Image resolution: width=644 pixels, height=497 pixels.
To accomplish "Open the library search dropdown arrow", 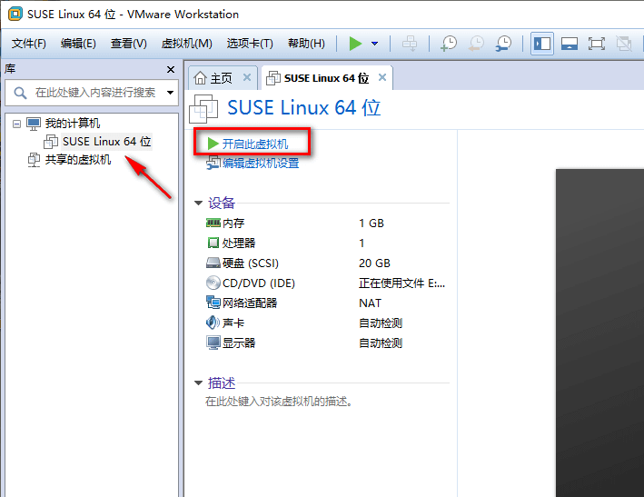I will (170, 93).
